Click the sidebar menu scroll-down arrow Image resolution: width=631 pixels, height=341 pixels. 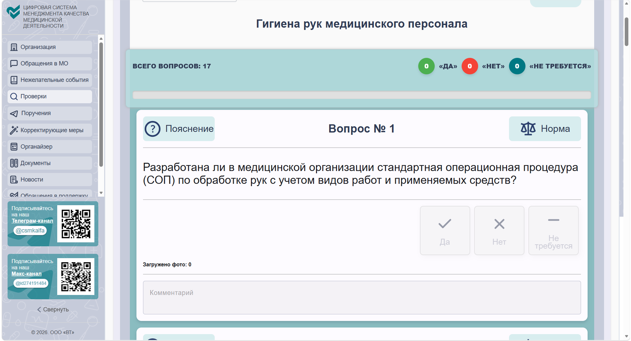[101, 193]
